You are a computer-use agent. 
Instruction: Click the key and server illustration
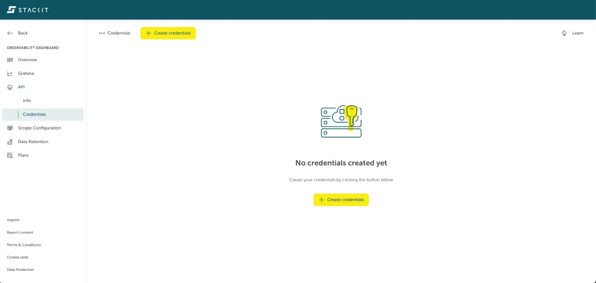click(341, 121)
